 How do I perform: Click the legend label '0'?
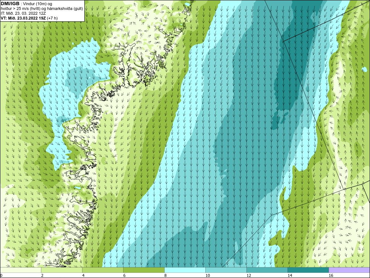click(x=1, y=275)
